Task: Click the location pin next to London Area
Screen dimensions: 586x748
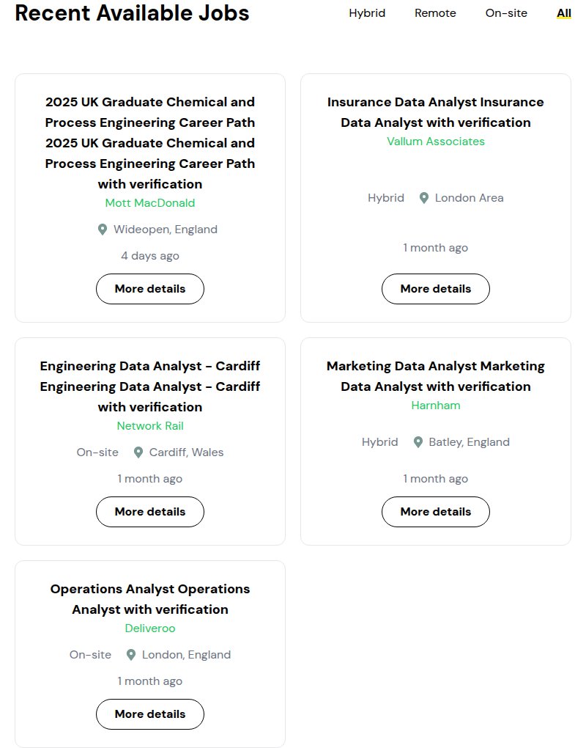Action: 423,198
